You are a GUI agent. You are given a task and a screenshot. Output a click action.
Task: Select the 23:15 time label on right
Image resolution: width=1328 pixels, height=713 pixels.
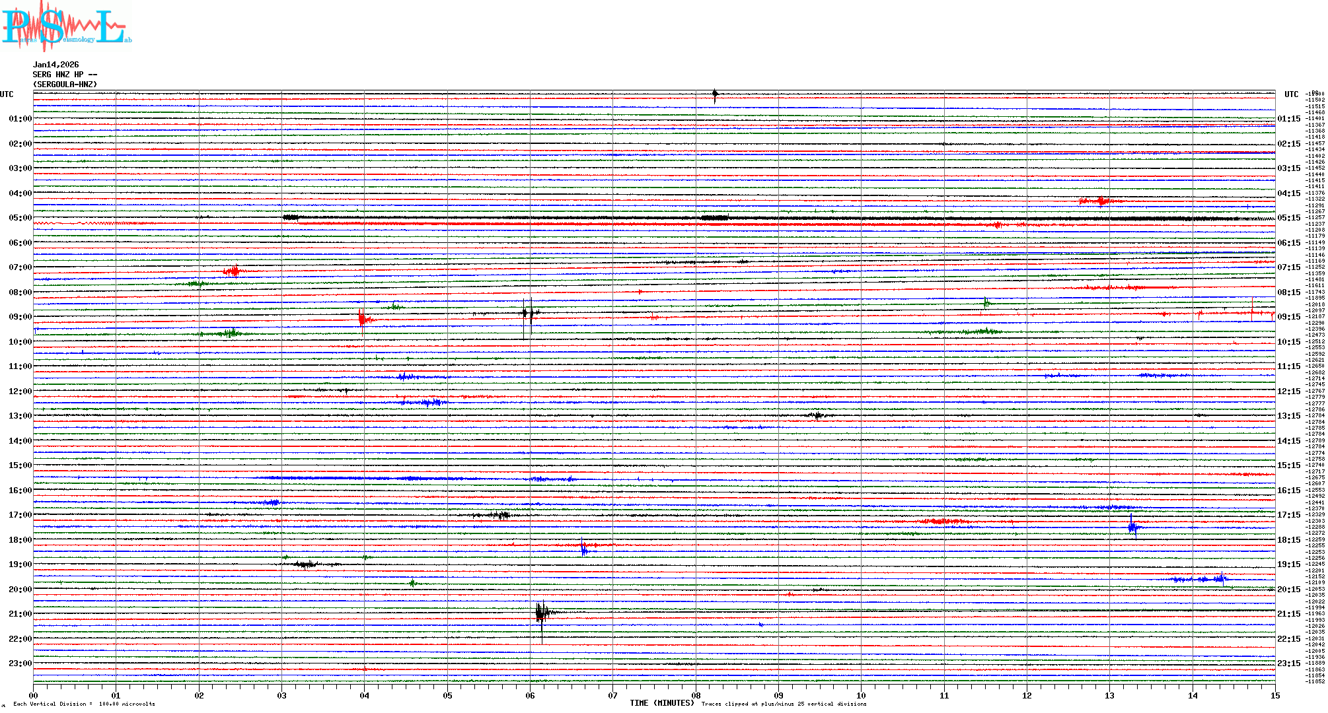[1288, 663]
